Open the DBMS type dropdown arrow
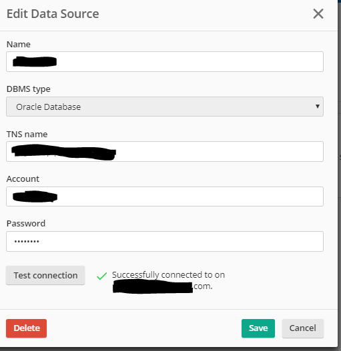Viewport: 341px width, 351px height. [317, 107]
